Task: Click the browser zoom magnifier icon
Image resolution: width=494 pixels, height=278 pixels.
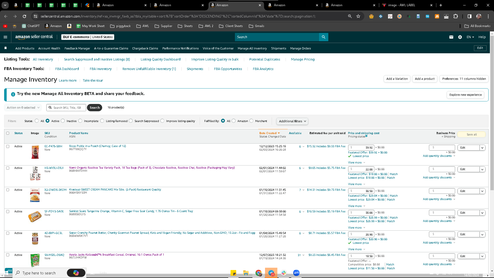Action: click(350, 16)
